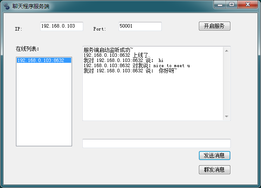Select client 192.168.0.103:8632 in online list
Screen dimensions: 261x188
(44, 60)
